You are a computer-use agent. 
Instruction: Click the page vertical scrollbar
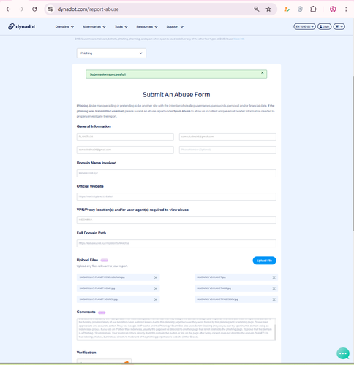tap(353, 153)
